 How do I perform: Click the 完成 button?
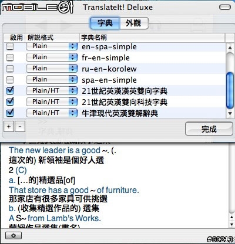209,129
